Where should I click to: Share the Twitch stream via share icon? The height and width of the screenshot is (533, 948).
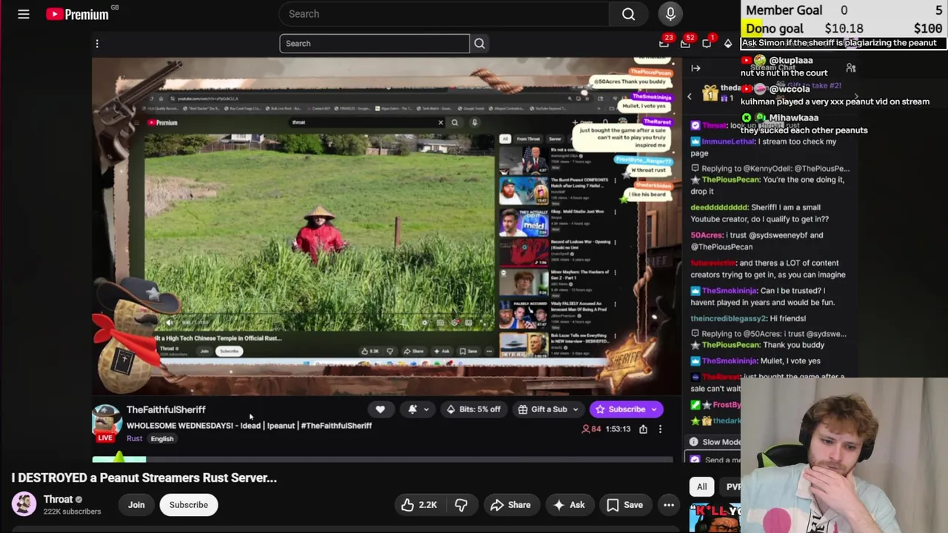tap(643, 429)
